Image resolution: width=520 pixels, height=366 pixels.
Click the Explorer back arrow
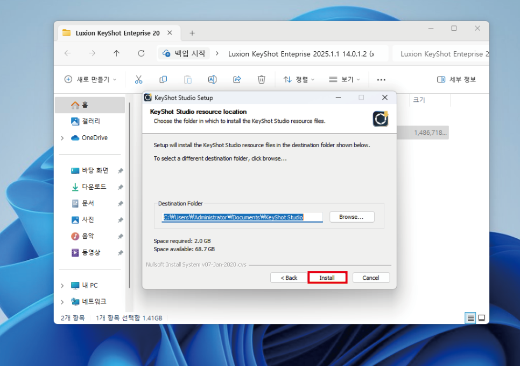point(68,53)
